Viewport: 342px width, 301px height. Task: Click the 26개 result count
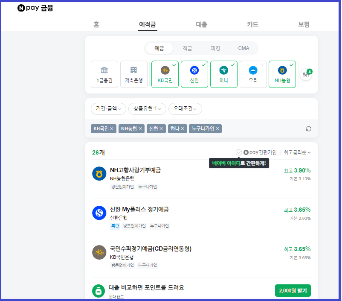pos(99,152)
